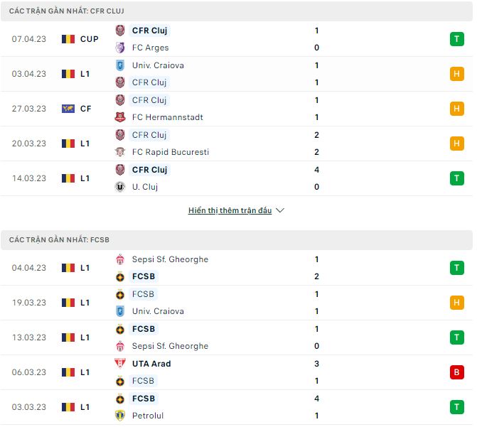Click green T badge for 07.04.23 match
Screen dimensions: 477x427
pos(456,39)
